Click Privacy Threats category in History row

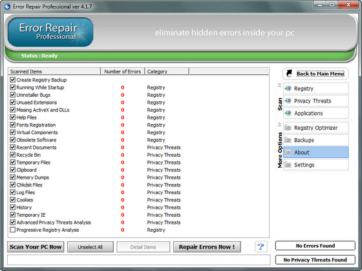[164, 207]
